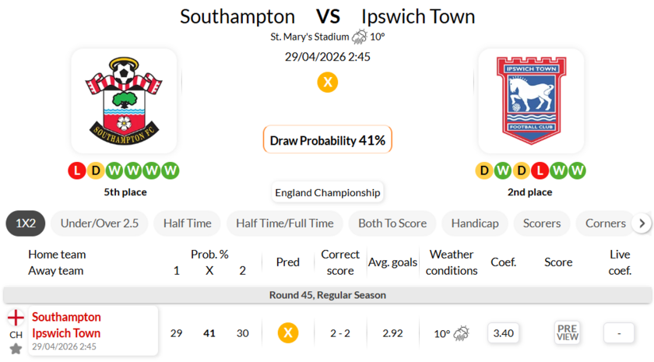This screenshot has width=654, height=362.
Task: Click the orange X prediction badge under date
Action: tap(328, 82)
